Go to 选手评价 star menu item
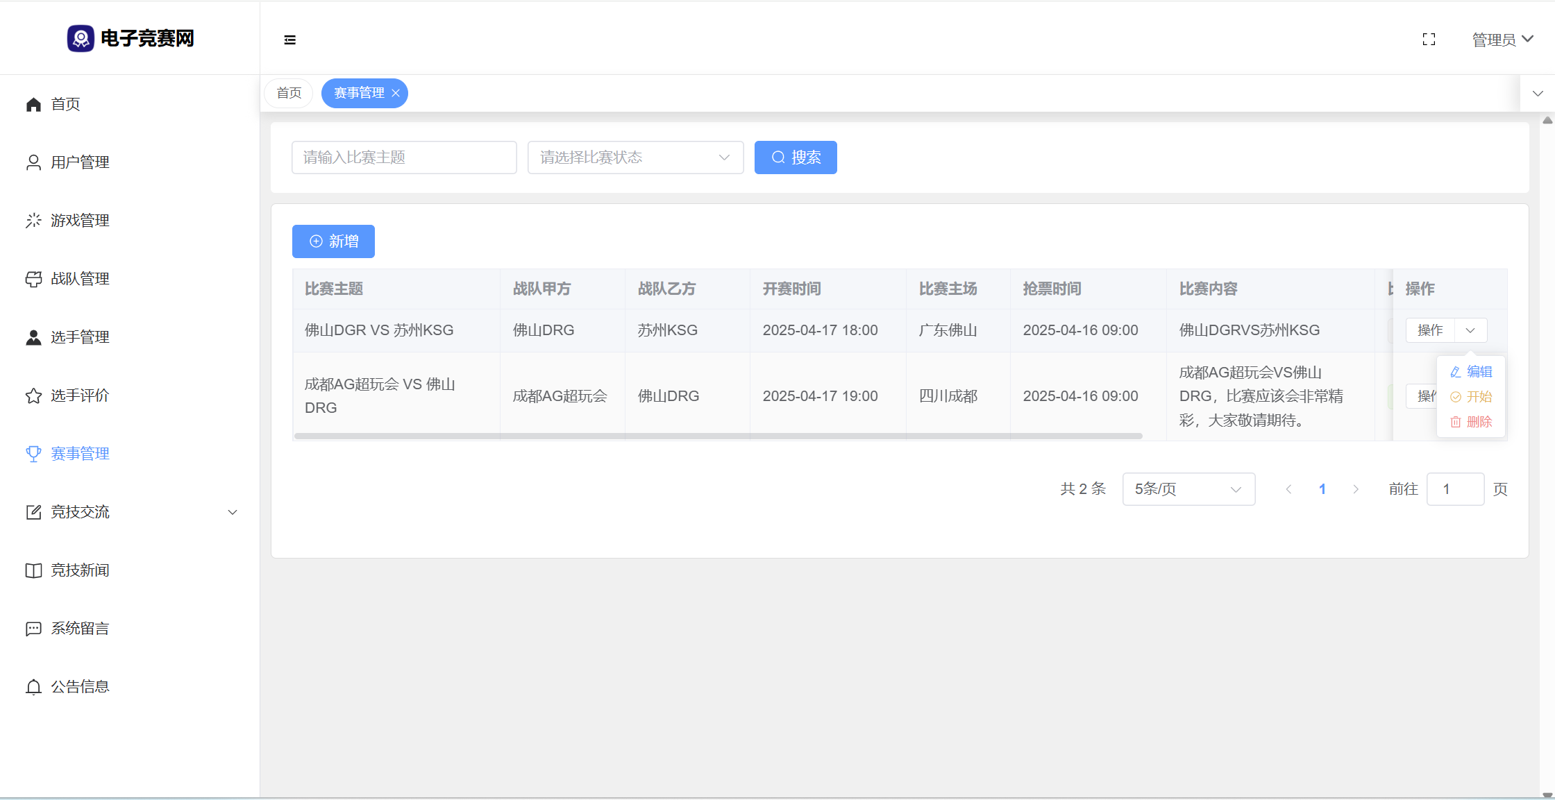The width and height of the screenshot is (1555, 800). (80, 395)
